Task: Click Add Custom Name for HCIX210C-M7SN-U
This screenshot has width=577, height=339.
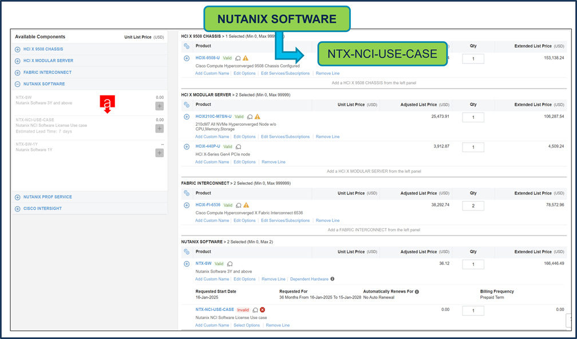Action: (212, 137)
